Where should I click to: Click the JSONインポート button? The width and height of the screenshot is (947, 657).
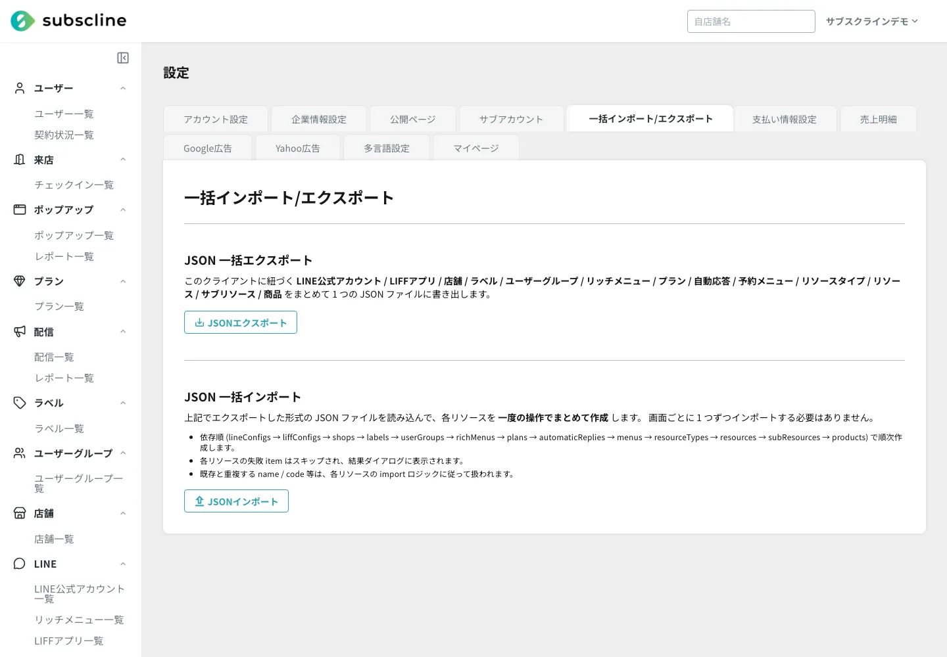pyautogui.click(x=236, y=501)
